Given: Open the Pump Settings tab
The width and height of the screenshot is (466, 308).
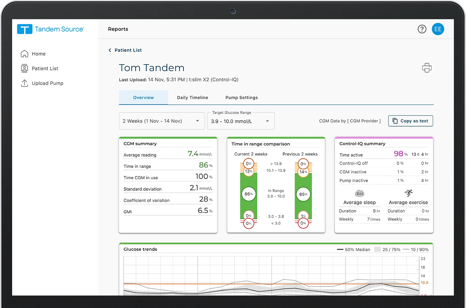Looking at the screenshot, I should (x=241, y=97).
